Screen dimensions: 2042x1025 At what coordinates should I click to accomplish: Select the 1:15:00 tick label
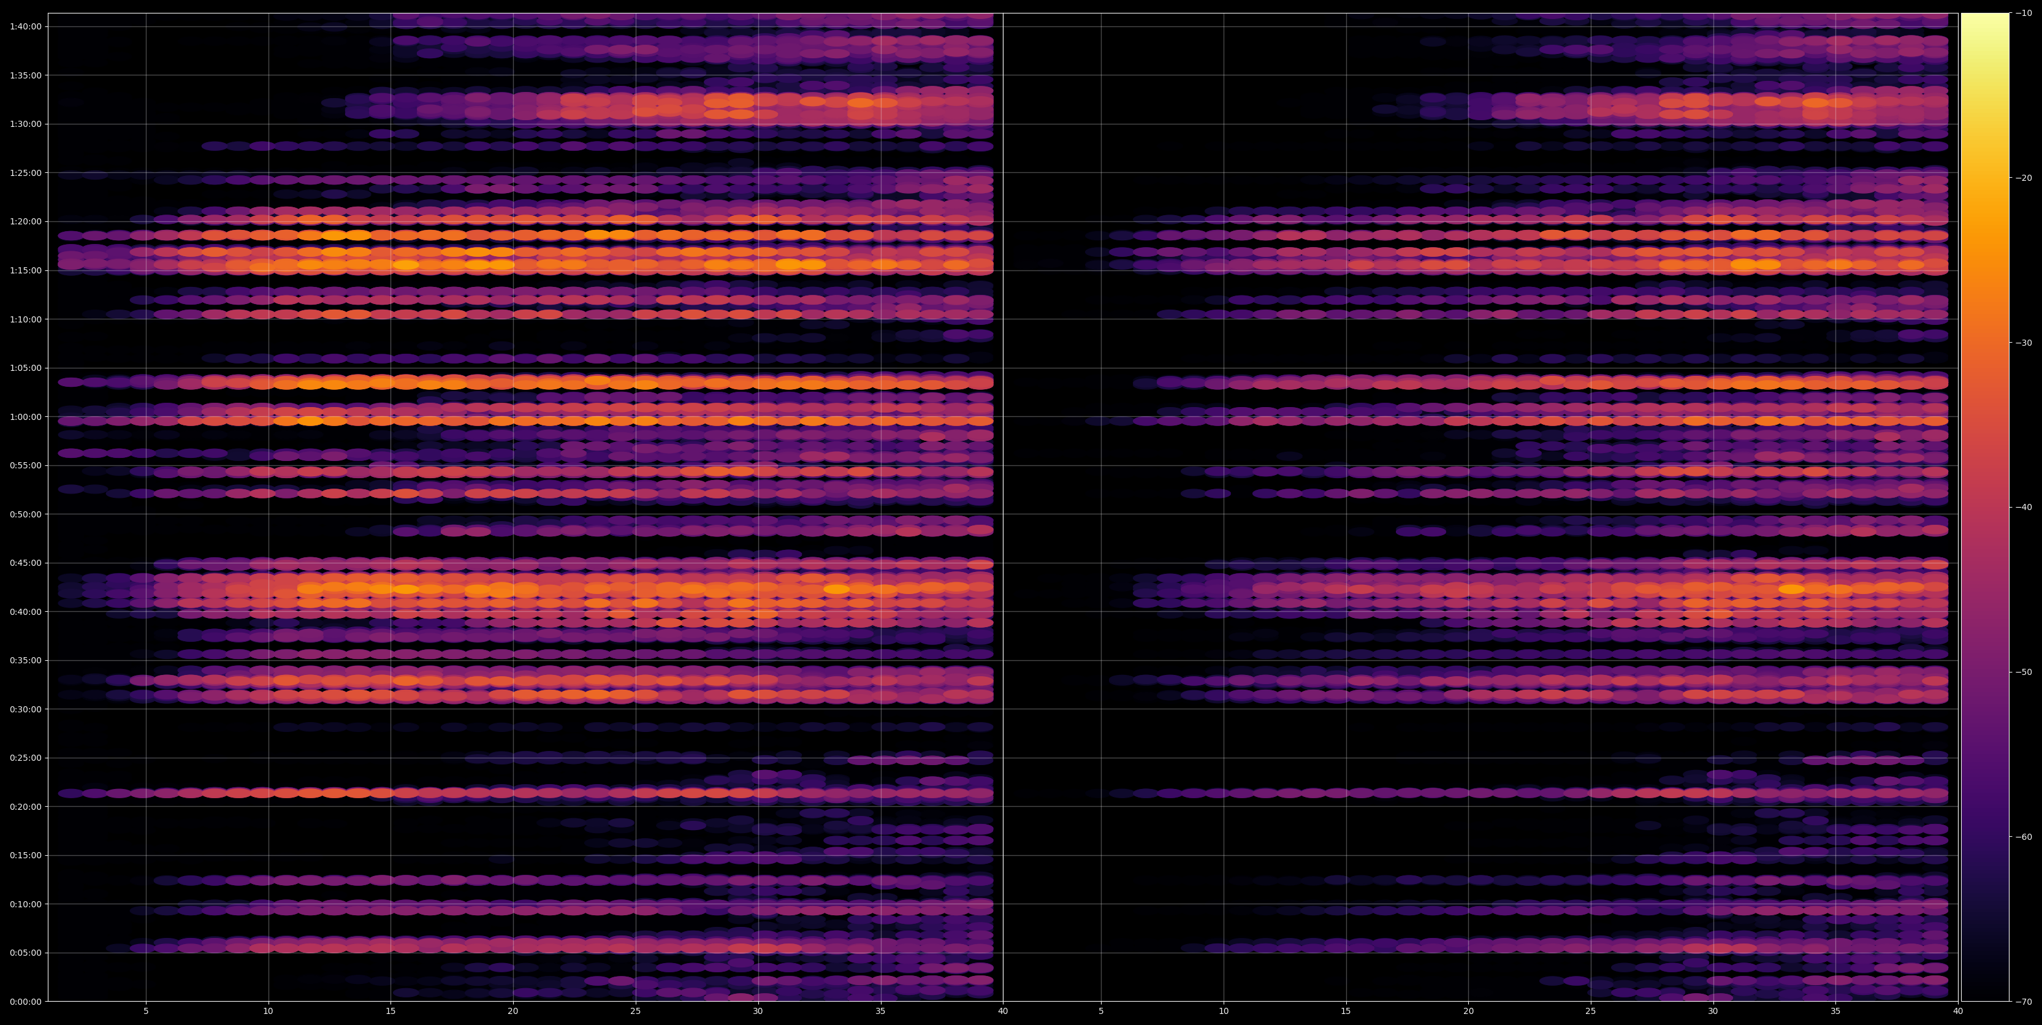tap(25, 270)
